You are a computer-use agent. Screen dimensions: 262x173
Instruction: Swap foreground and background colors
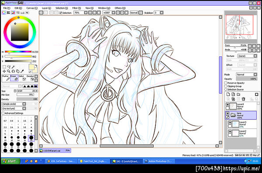36,66
